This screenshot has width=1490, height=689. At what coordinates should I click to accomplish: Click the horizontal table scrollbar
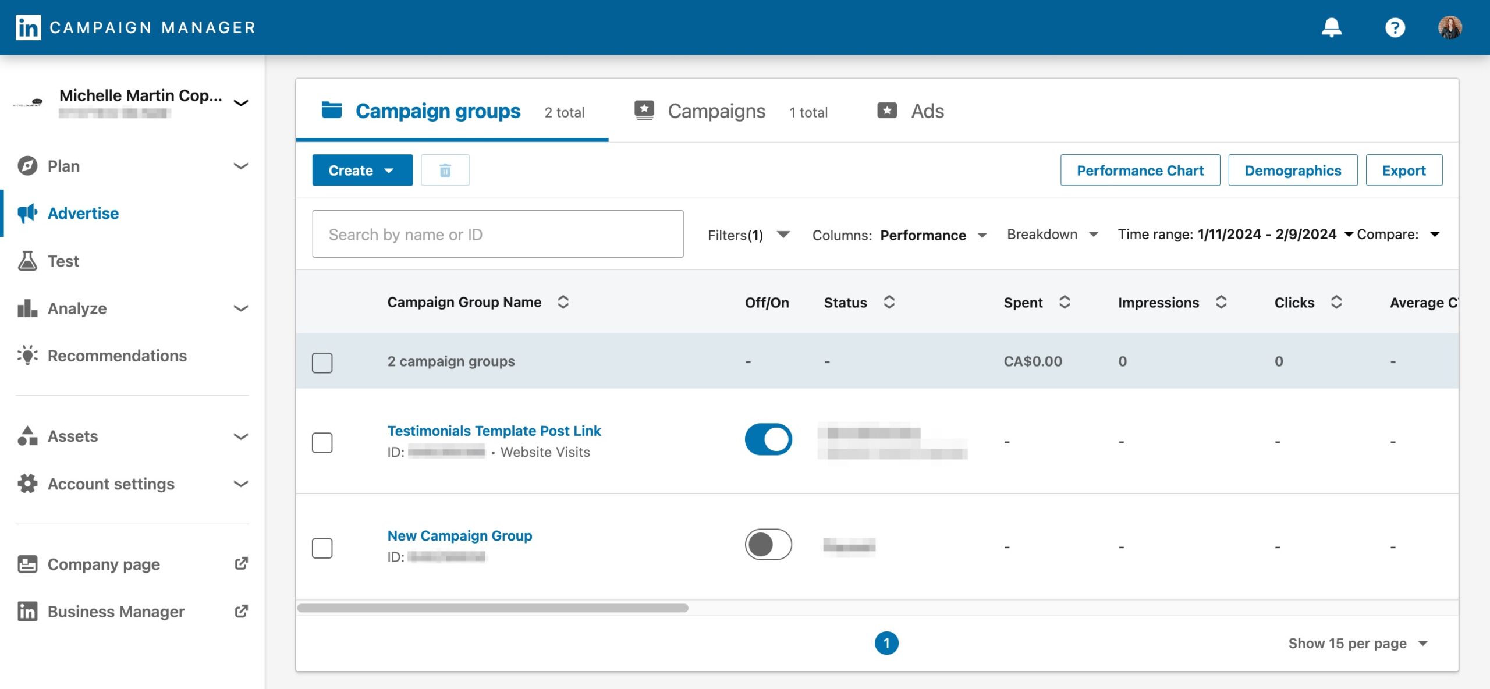493,608
